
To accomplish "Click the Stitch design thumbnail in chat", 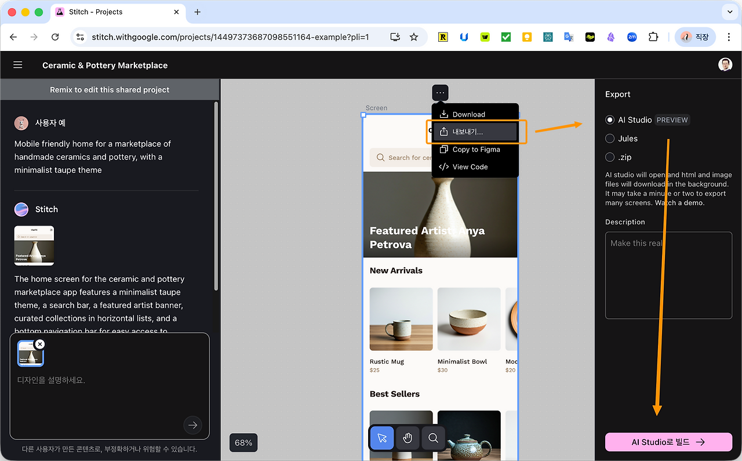I will click(x=34, y=246).
